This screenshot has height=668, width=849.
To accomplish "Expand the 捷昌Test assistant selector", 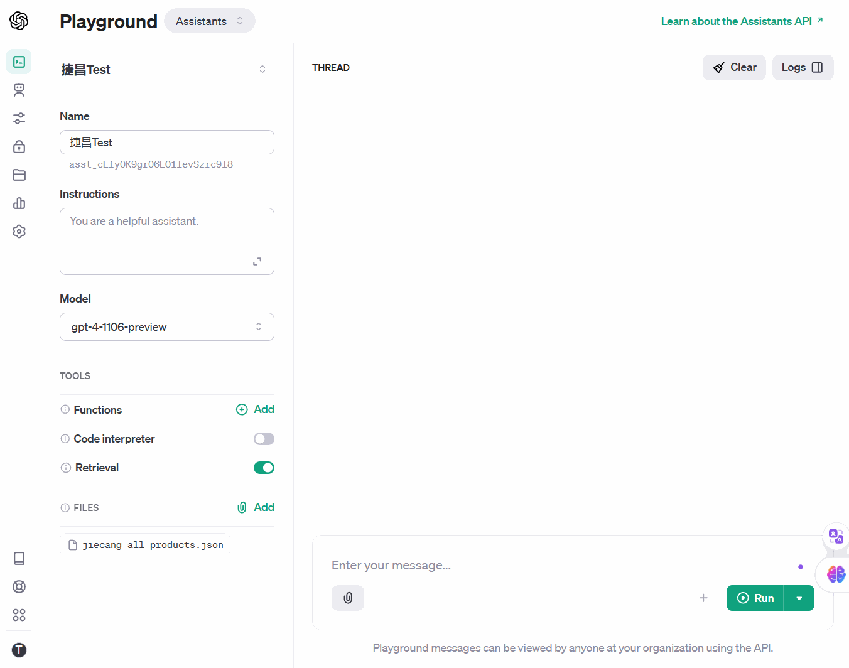I will click(x=167, y=69).
